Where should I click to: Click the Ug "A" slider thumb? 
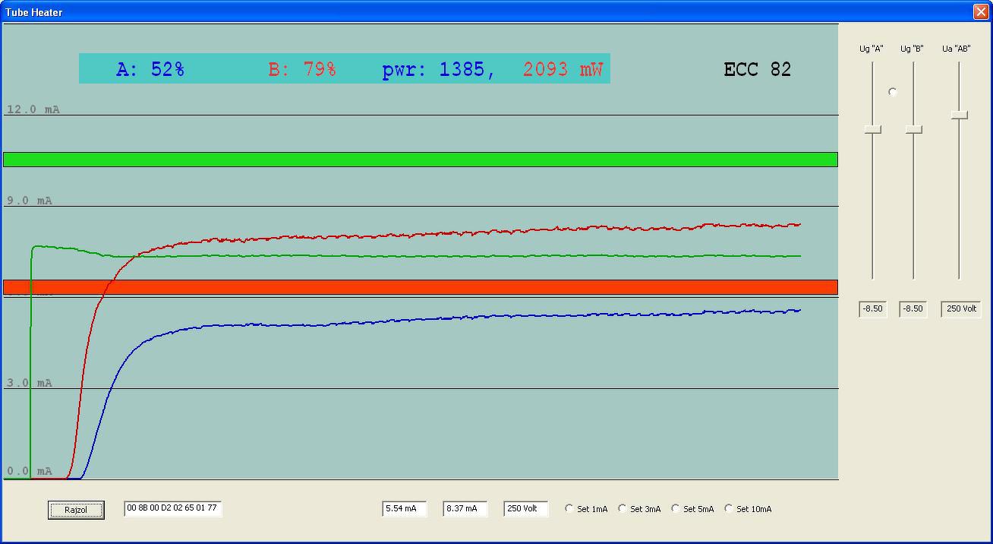[x=873, y=130]
